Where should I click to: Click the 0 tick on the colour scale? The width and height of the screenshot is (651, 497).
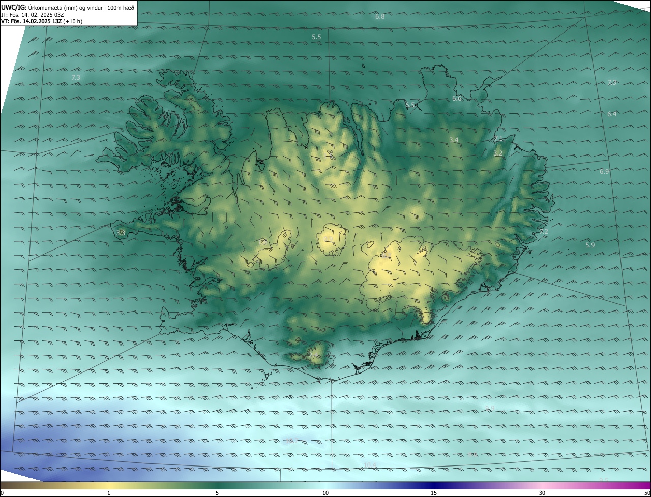2,493
